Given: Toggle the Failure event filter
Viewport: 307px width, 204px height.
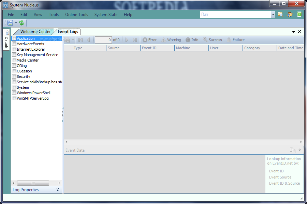Looking at the screenshot, I should 235,40.
